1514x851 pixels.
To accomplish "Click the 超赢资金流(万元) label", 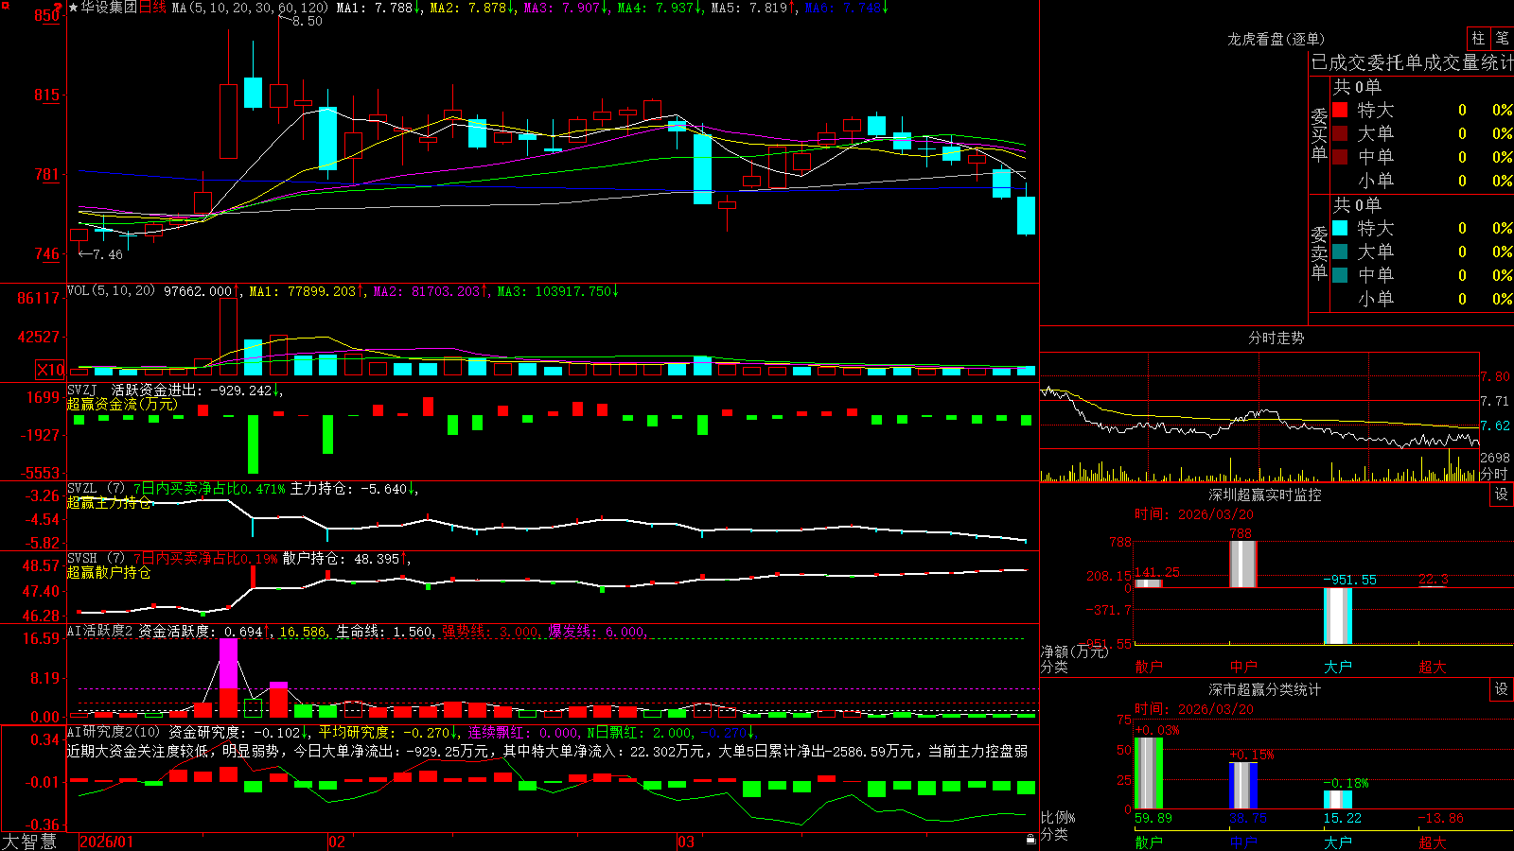I will click(123, 405).
